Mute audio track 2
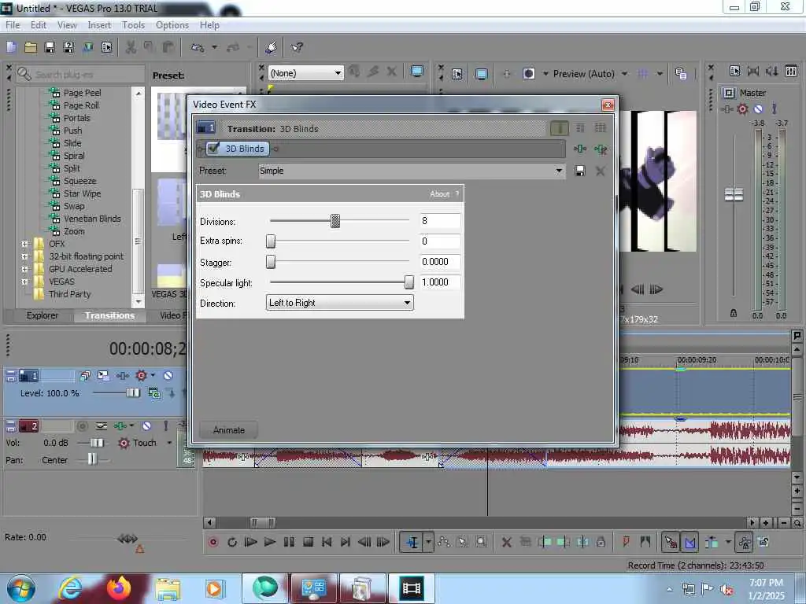 pyautogui.click(x=146, y=425)
